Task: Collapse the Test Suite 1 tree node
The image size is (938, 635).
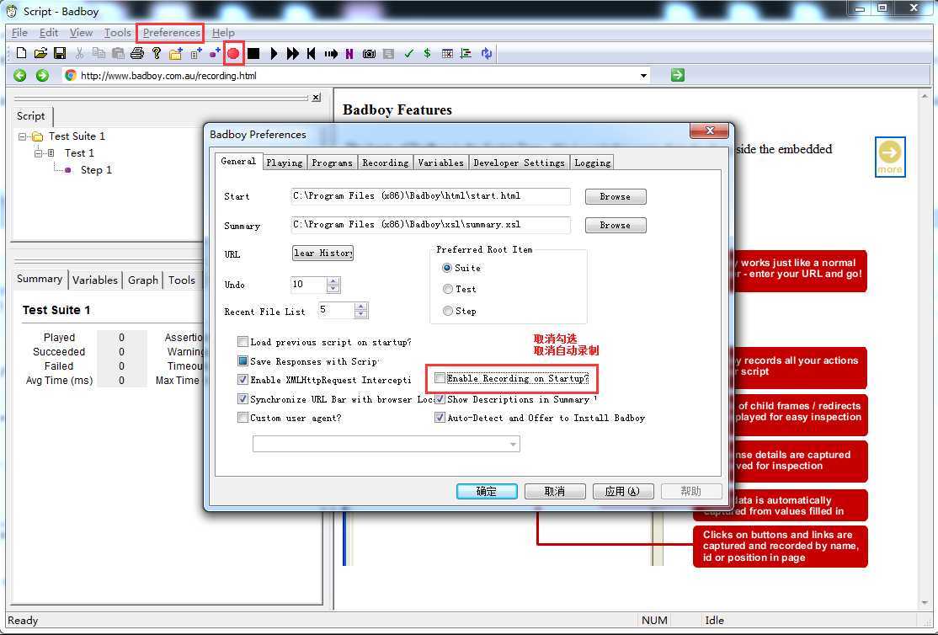Action: 22,136
